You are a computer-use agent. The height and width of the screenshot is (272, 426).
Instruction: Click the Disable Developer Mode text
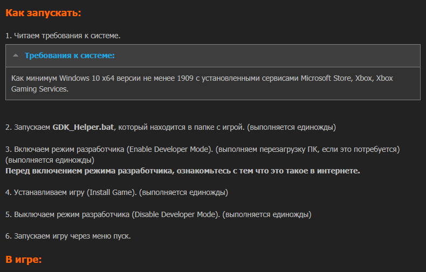175,214
